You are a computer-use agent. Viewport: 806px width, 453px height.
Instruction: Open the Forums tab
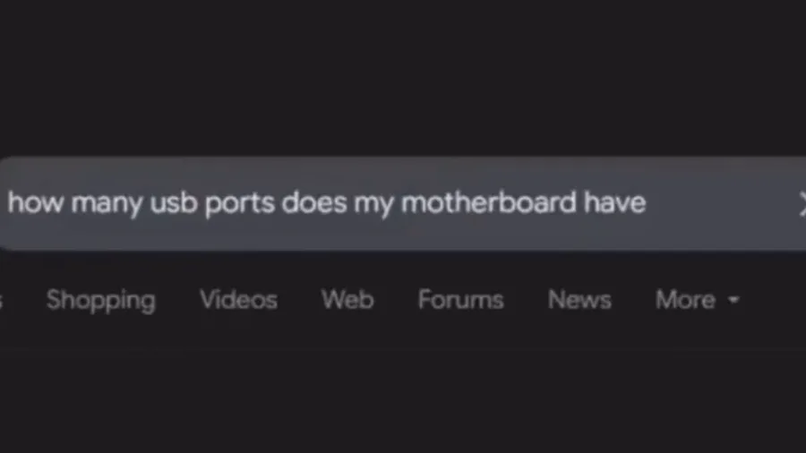point(460,299)
